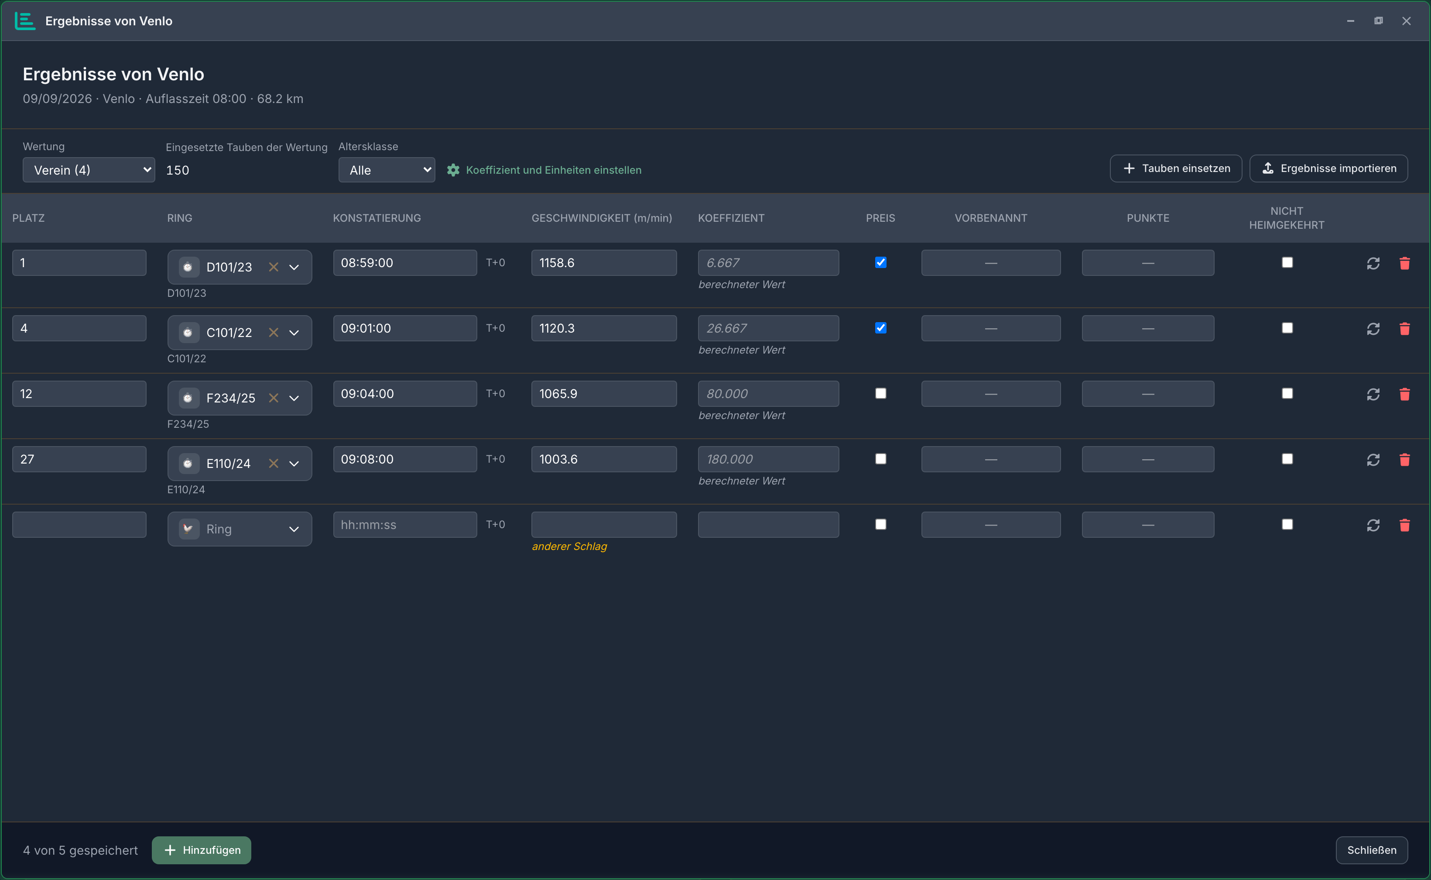1431x880 pixels.
Task: Click the GESCHWINDIGKEIT (m/min) column header
Action: point(602,218)
